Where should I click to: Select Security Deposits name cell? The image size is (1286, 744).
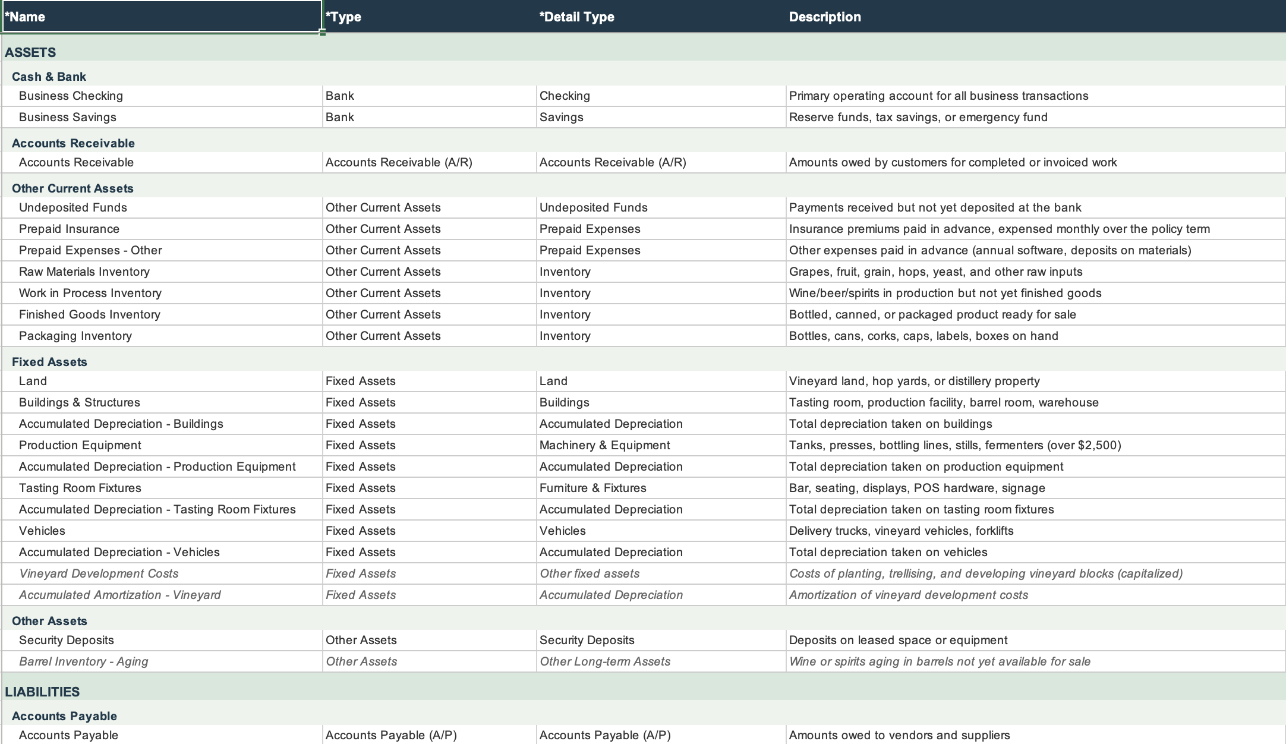point(162,640)
